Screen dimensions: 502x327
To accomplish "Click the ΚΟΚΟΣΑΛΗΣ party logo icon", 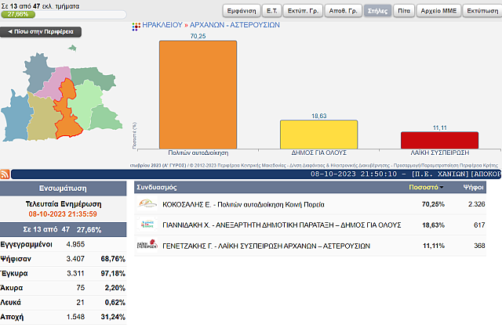I will tap(147, 204).
